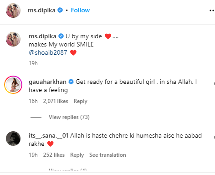Open ms.dipika header profile picture

pos(13,10)
